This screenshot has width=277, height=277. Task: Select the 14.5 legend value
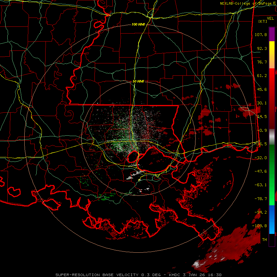coord(262,117)
